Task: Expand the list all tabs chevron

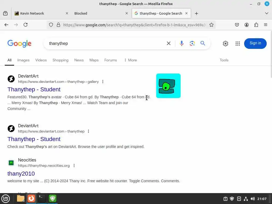Action: coord(267,13)
